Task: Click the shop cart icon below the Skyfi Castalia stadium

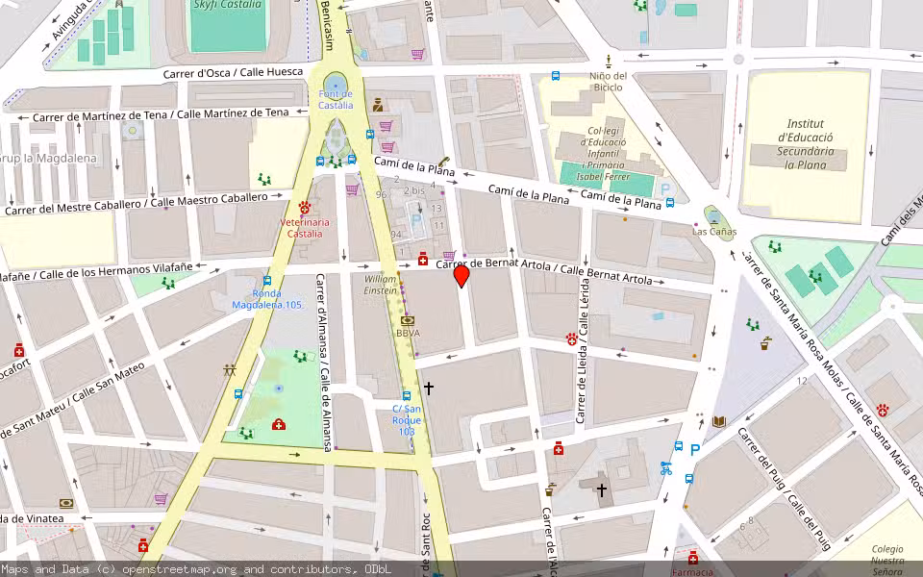Action: point(417,54)
